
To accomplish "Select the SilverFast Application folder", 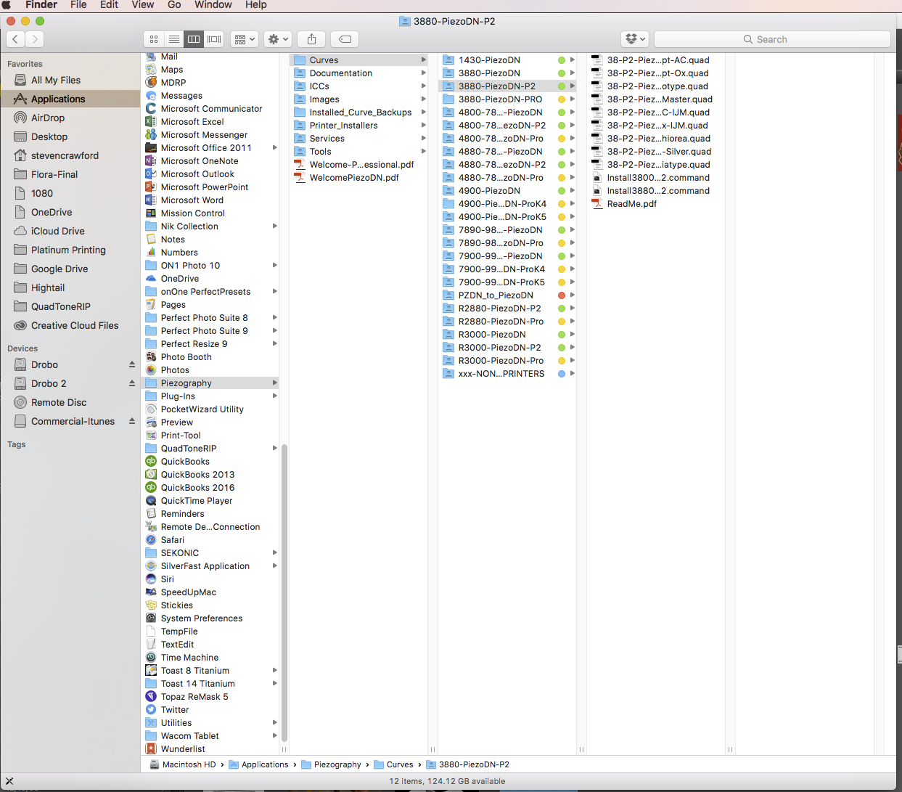I will coord(210,566).
